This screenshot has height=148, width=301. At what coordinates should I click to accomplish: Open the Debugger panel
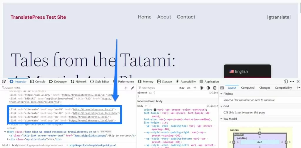[x=58, y=82]
